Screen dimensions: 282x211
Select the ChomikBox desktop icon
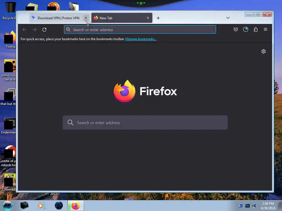click(x=9, y=182)
